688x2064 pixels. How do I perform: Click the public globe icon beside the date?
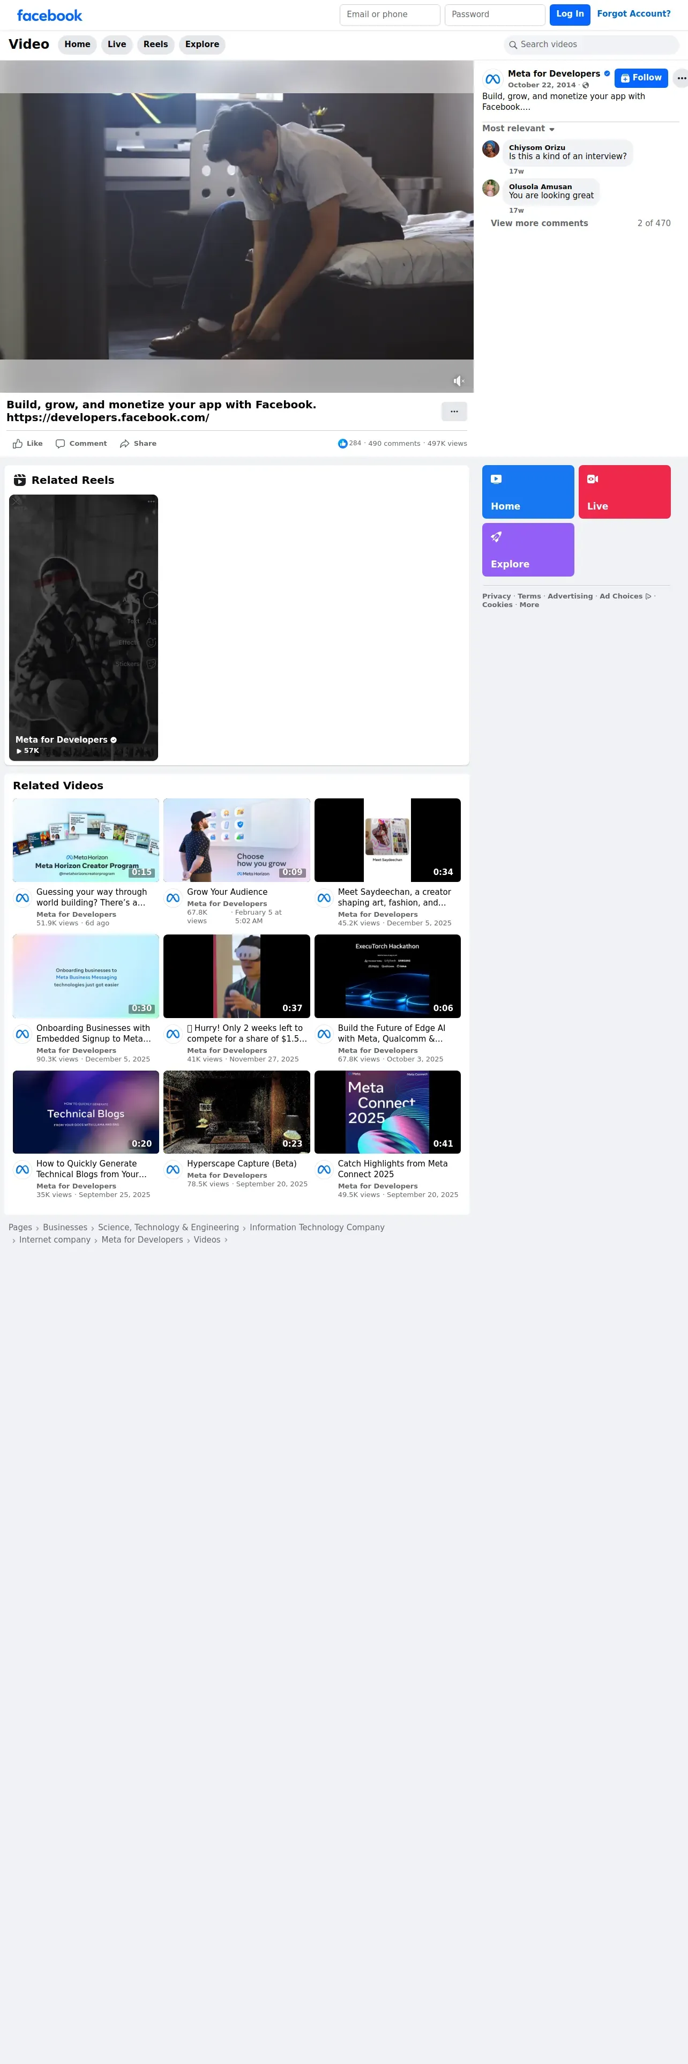[x=586, y=85]
